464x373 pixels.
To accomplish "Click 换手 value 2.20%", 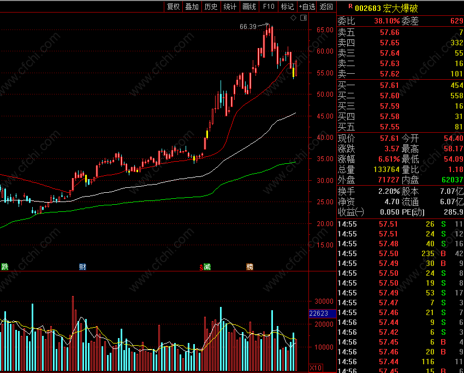I will tap(389, 192).
